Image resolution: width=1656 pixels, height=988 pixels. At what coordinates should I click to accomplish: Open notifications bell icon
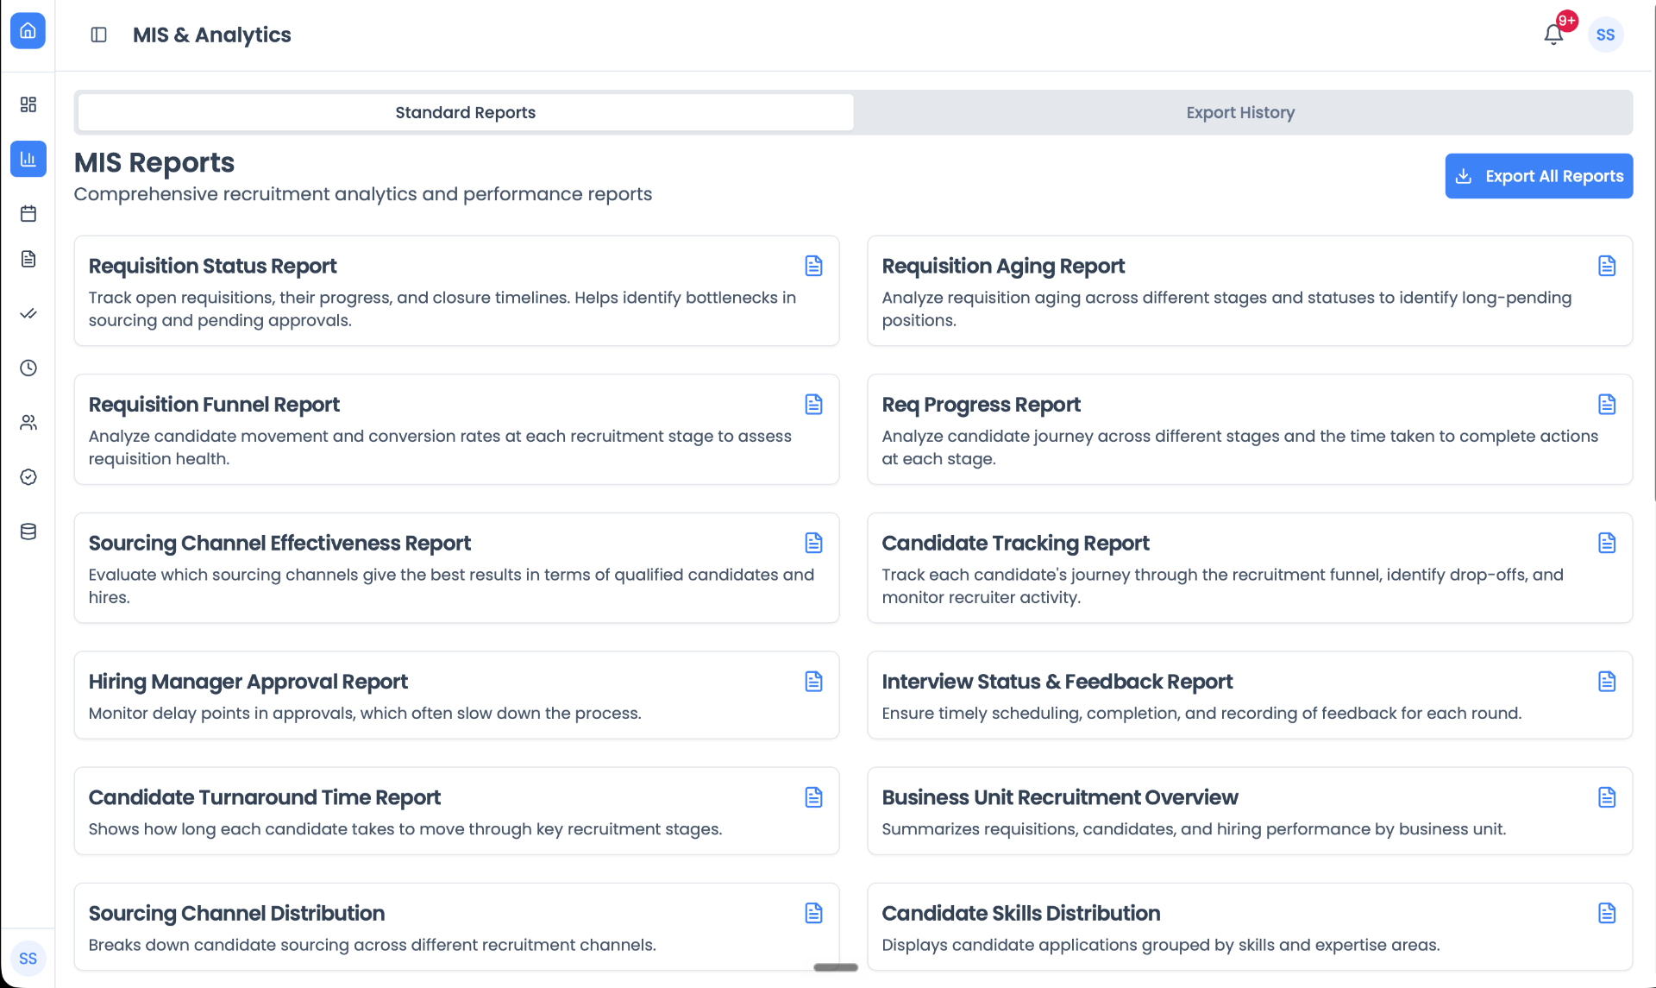[1553, 35]
